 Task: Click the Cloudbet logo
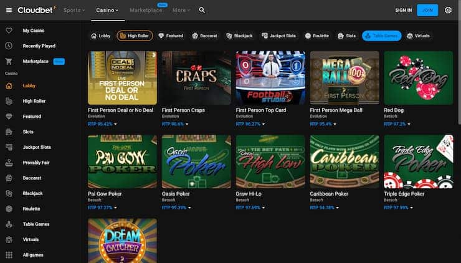(37, 11)
